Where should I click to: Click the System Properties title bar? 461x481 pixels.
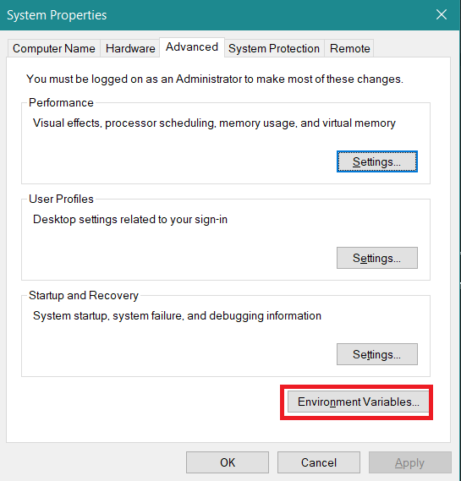pyautogui.click(x=215, y=15)
